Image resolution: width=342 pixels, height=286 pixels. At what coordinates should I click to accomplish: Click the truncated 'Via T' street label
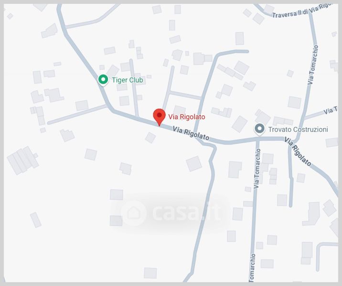[x=331, y=110]
